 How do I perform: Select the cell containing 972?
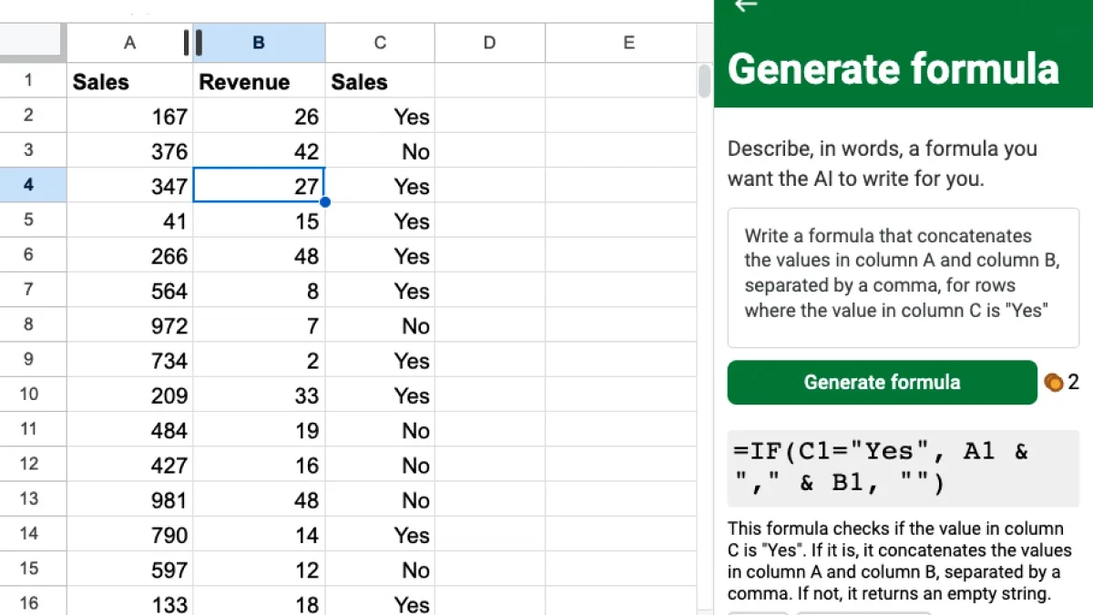(x=129, y=326)
